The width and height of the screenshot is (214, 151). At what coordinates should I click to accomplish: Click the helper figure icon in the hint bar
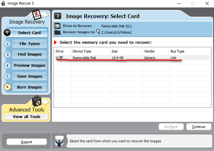pos(59,141)
